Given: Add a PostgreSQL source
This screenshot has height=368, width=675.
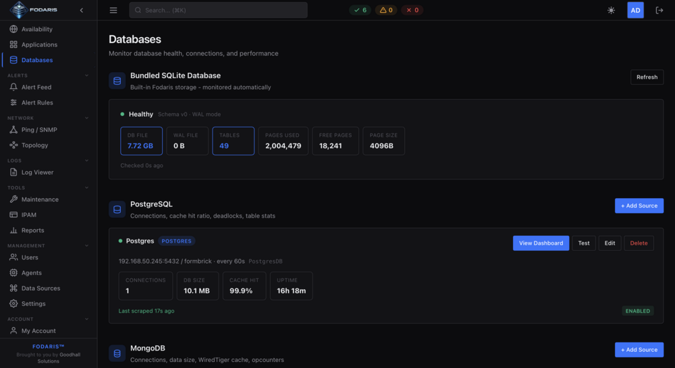Looking at the screenshot, I should click(x=639, y=206).
